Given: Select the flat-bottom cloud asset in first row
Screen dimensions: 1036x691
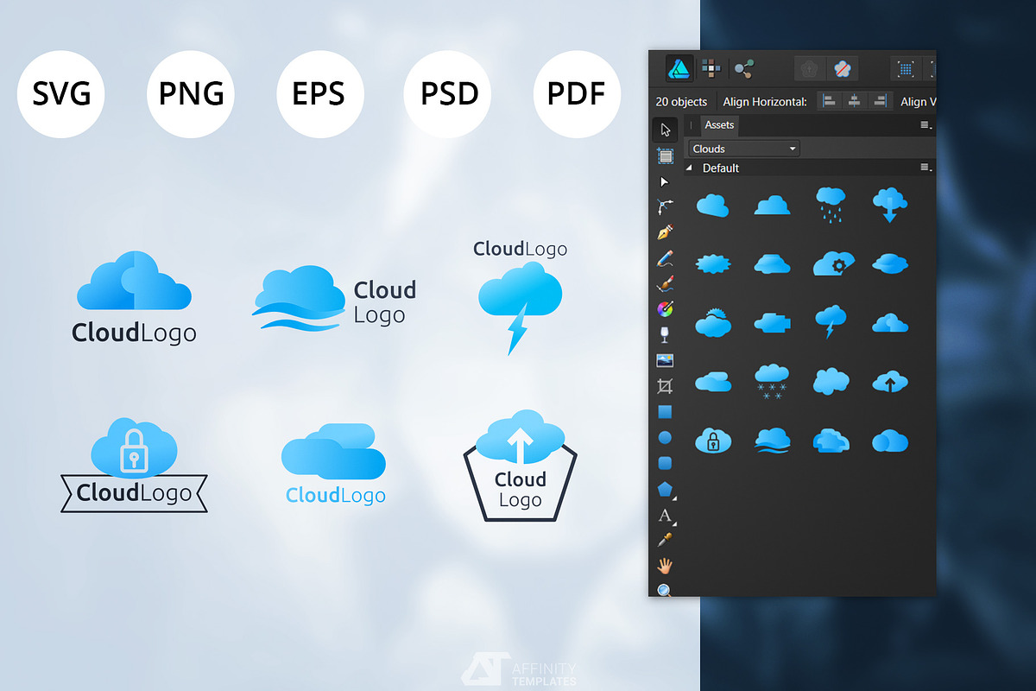Looking at the screenshot, I should tap(772, 206).
